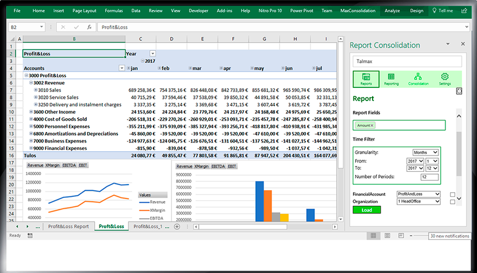
Task: Click the 30 new notifications label
Action: coord(450,236)
